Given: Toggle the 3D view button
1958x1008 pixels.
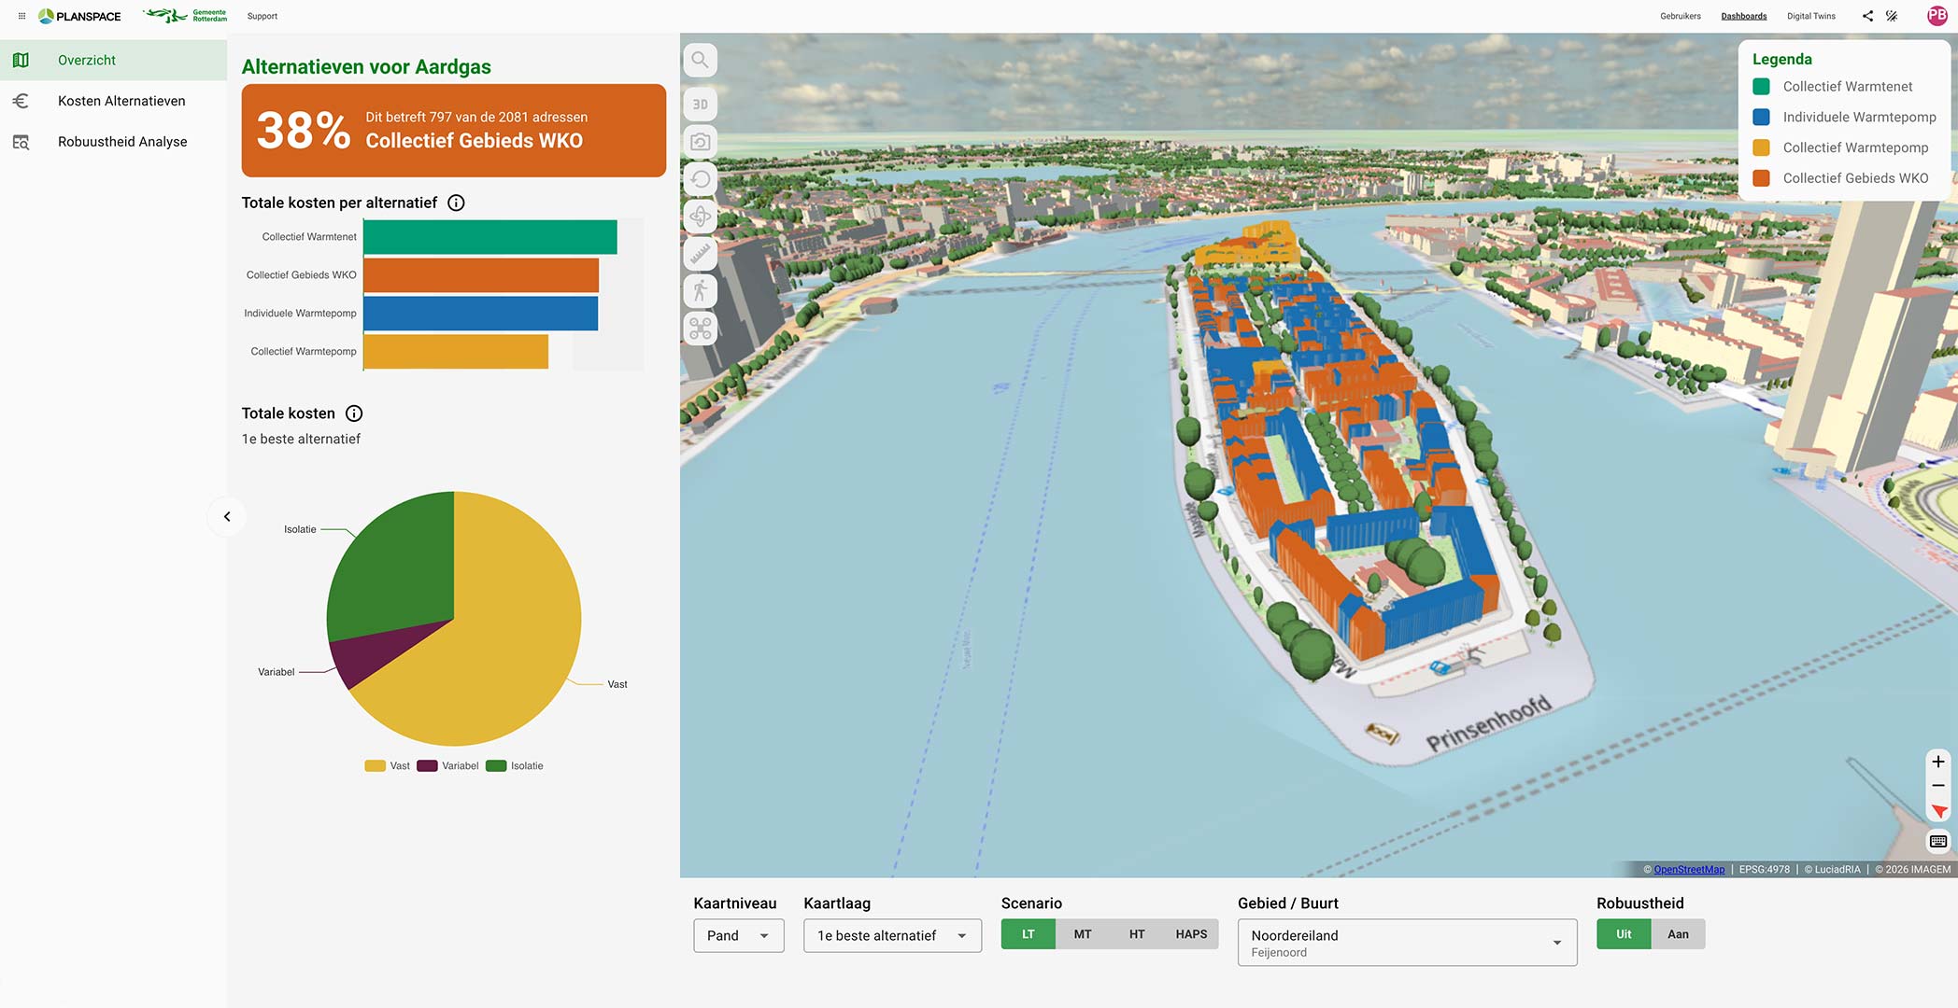Looking at the screenshot, I should pos(700,105).
